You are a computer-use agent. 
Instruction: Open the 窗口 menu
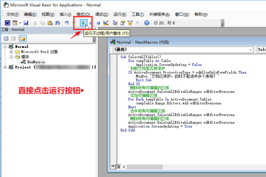[x=182, y=15]
